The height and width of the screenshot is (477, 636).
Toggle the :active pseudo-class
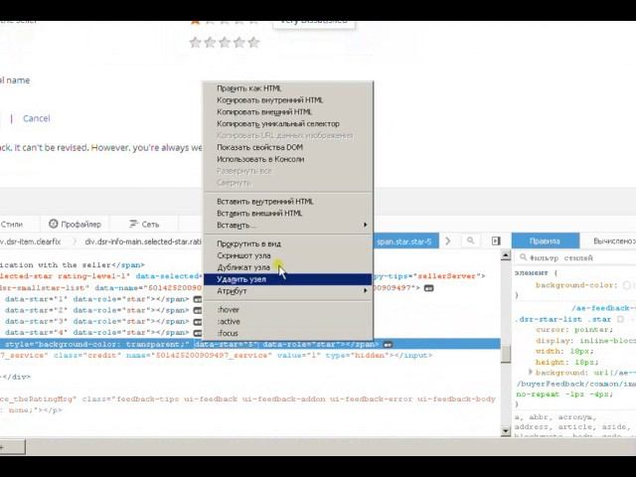[x=287, y=321]
